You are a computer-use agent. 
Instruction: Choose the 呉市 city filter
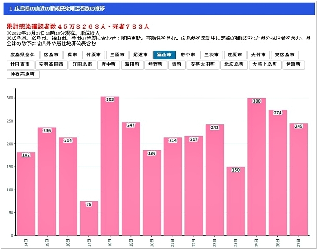pyautogui.click(x=71, y=55)
